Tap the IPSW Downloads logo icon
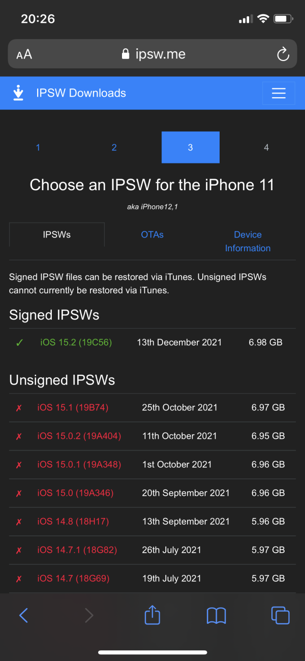The width and height of the screenshot is (305, 661). coord(18,93)
